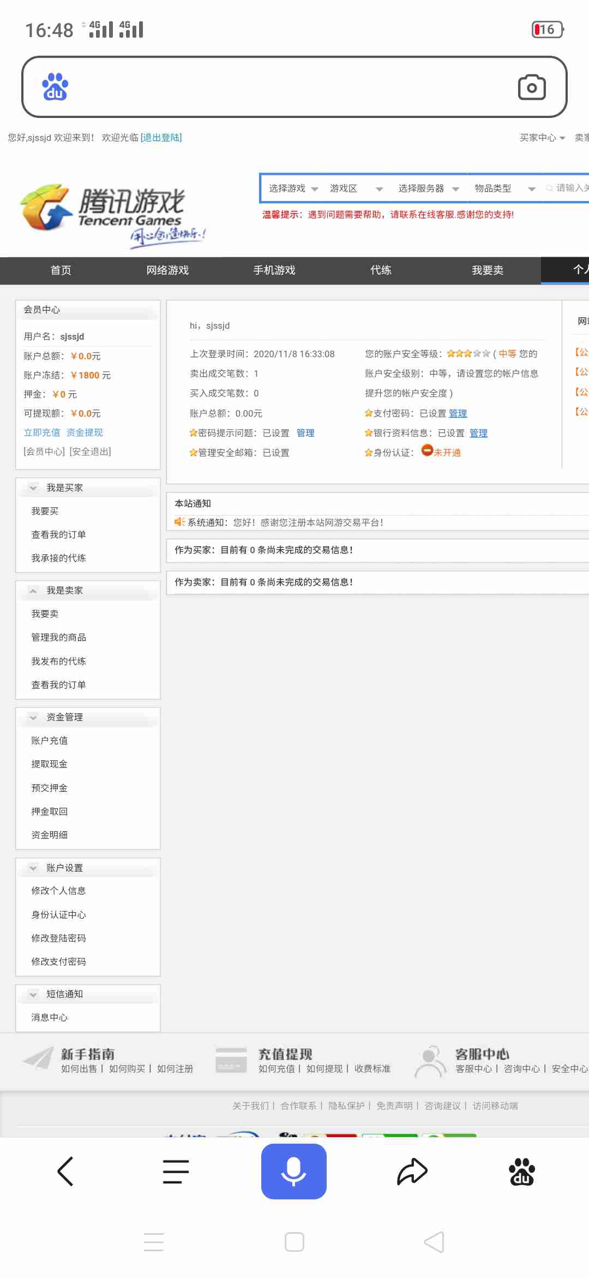Tap Android recent apps icon

154,1242
